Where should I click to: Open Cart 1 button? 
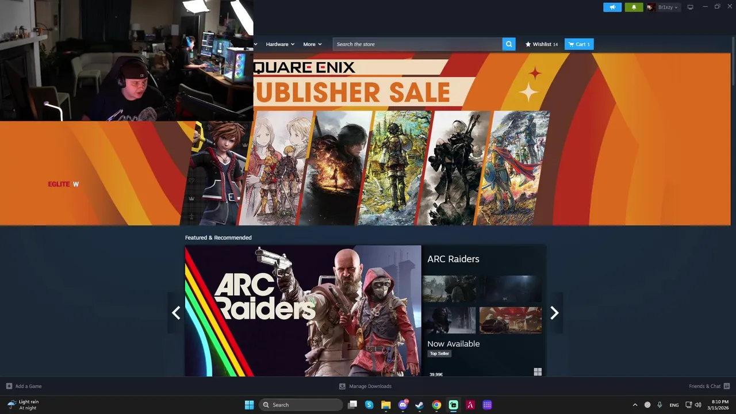[x=579, y=44]
